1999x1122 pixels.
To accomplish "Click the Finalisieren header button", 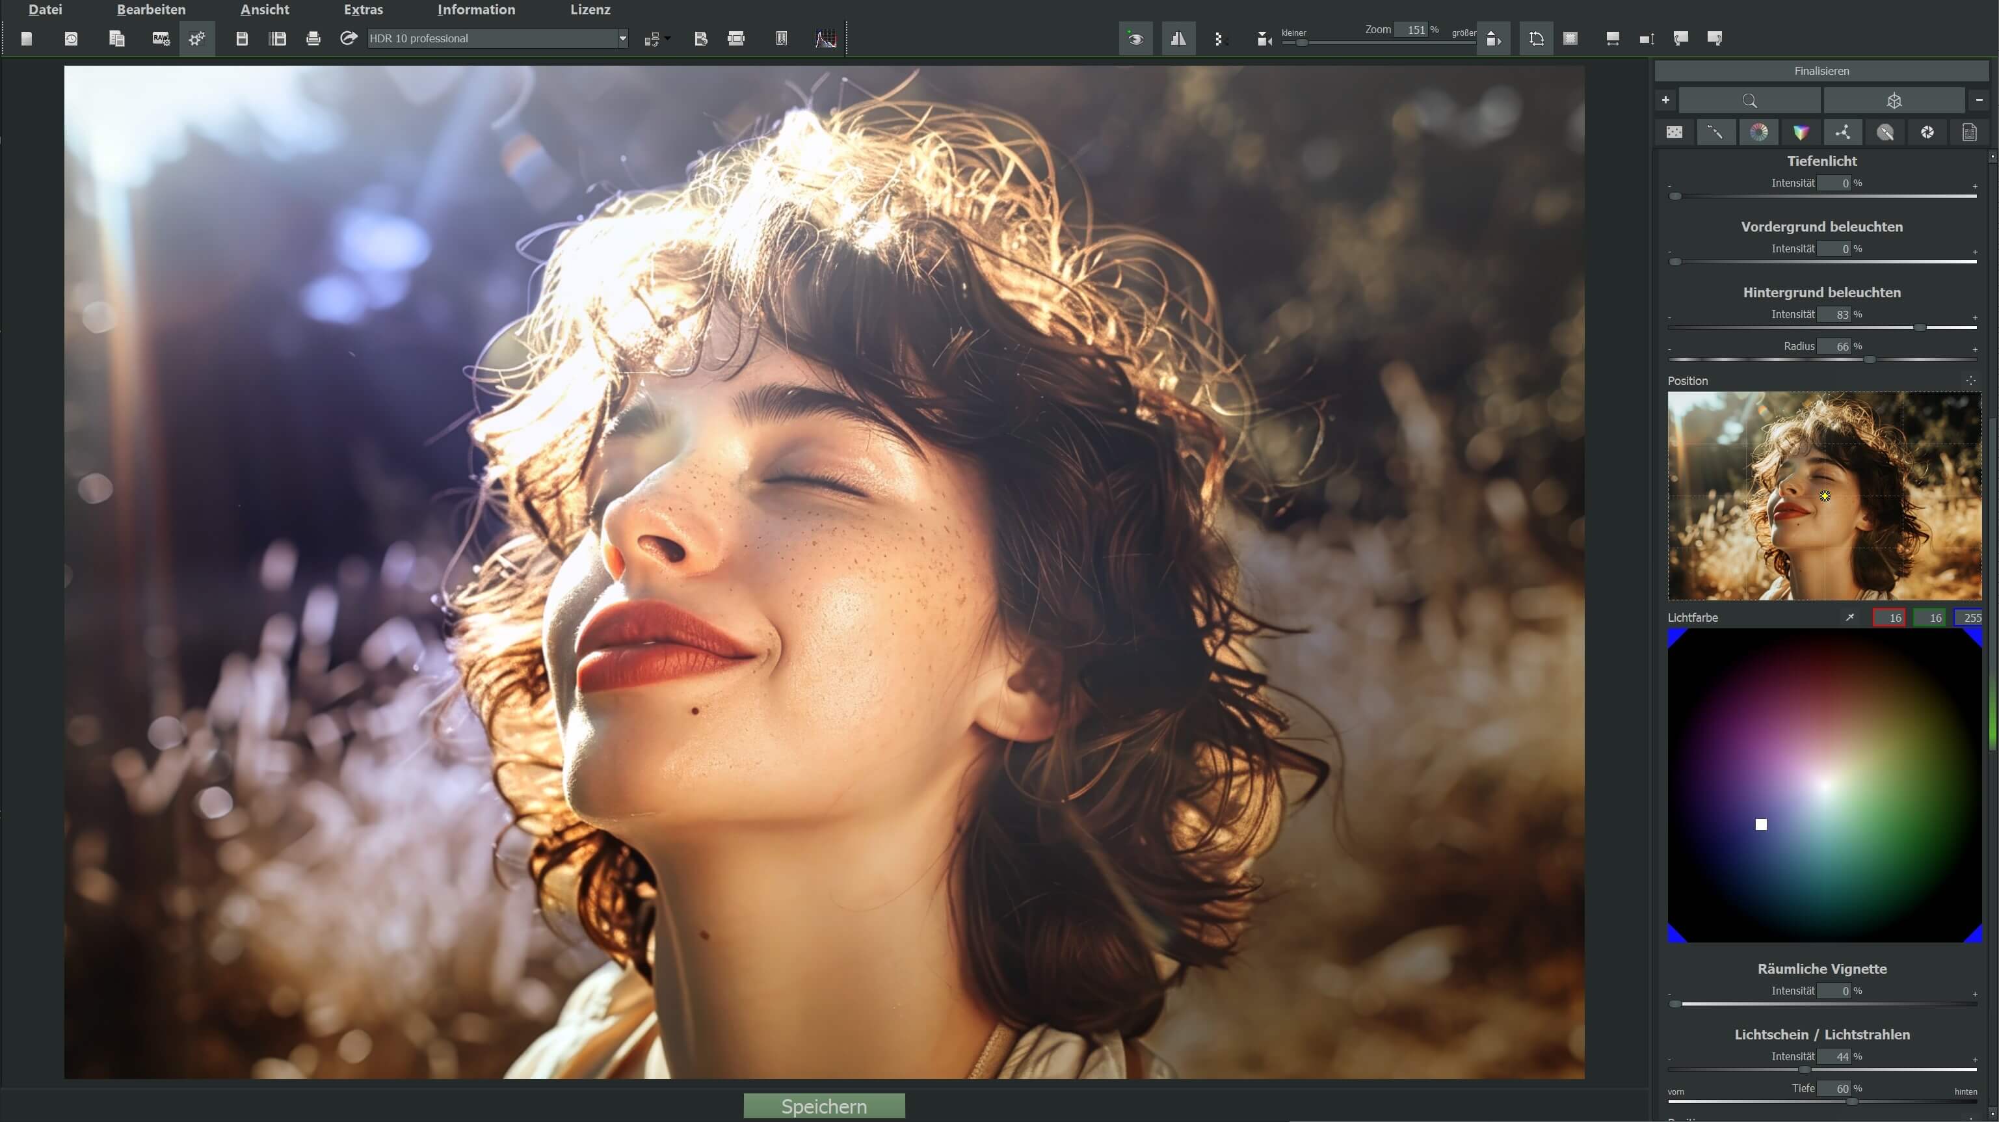I will pos(1821,71).
